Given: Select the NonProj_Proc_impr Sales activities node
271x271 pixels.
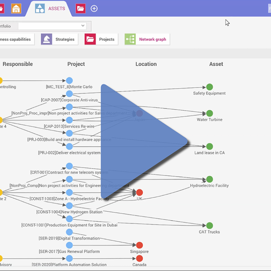Looking at the screenshot, I should coord(69,107).
